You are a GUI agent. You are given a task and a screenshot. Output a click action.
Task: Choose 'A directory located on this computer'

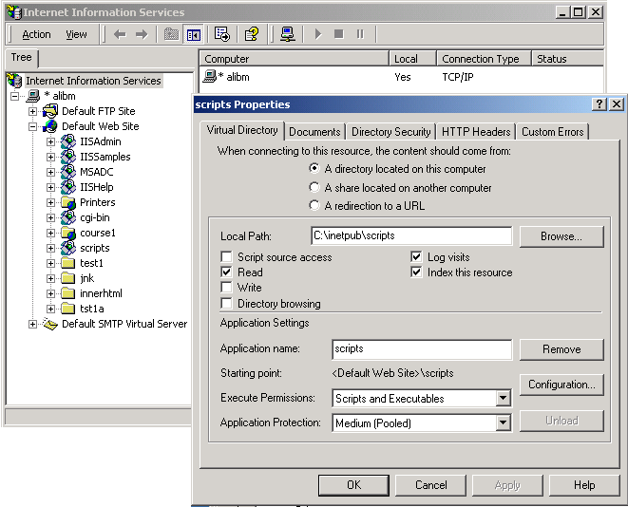[314, 168]
